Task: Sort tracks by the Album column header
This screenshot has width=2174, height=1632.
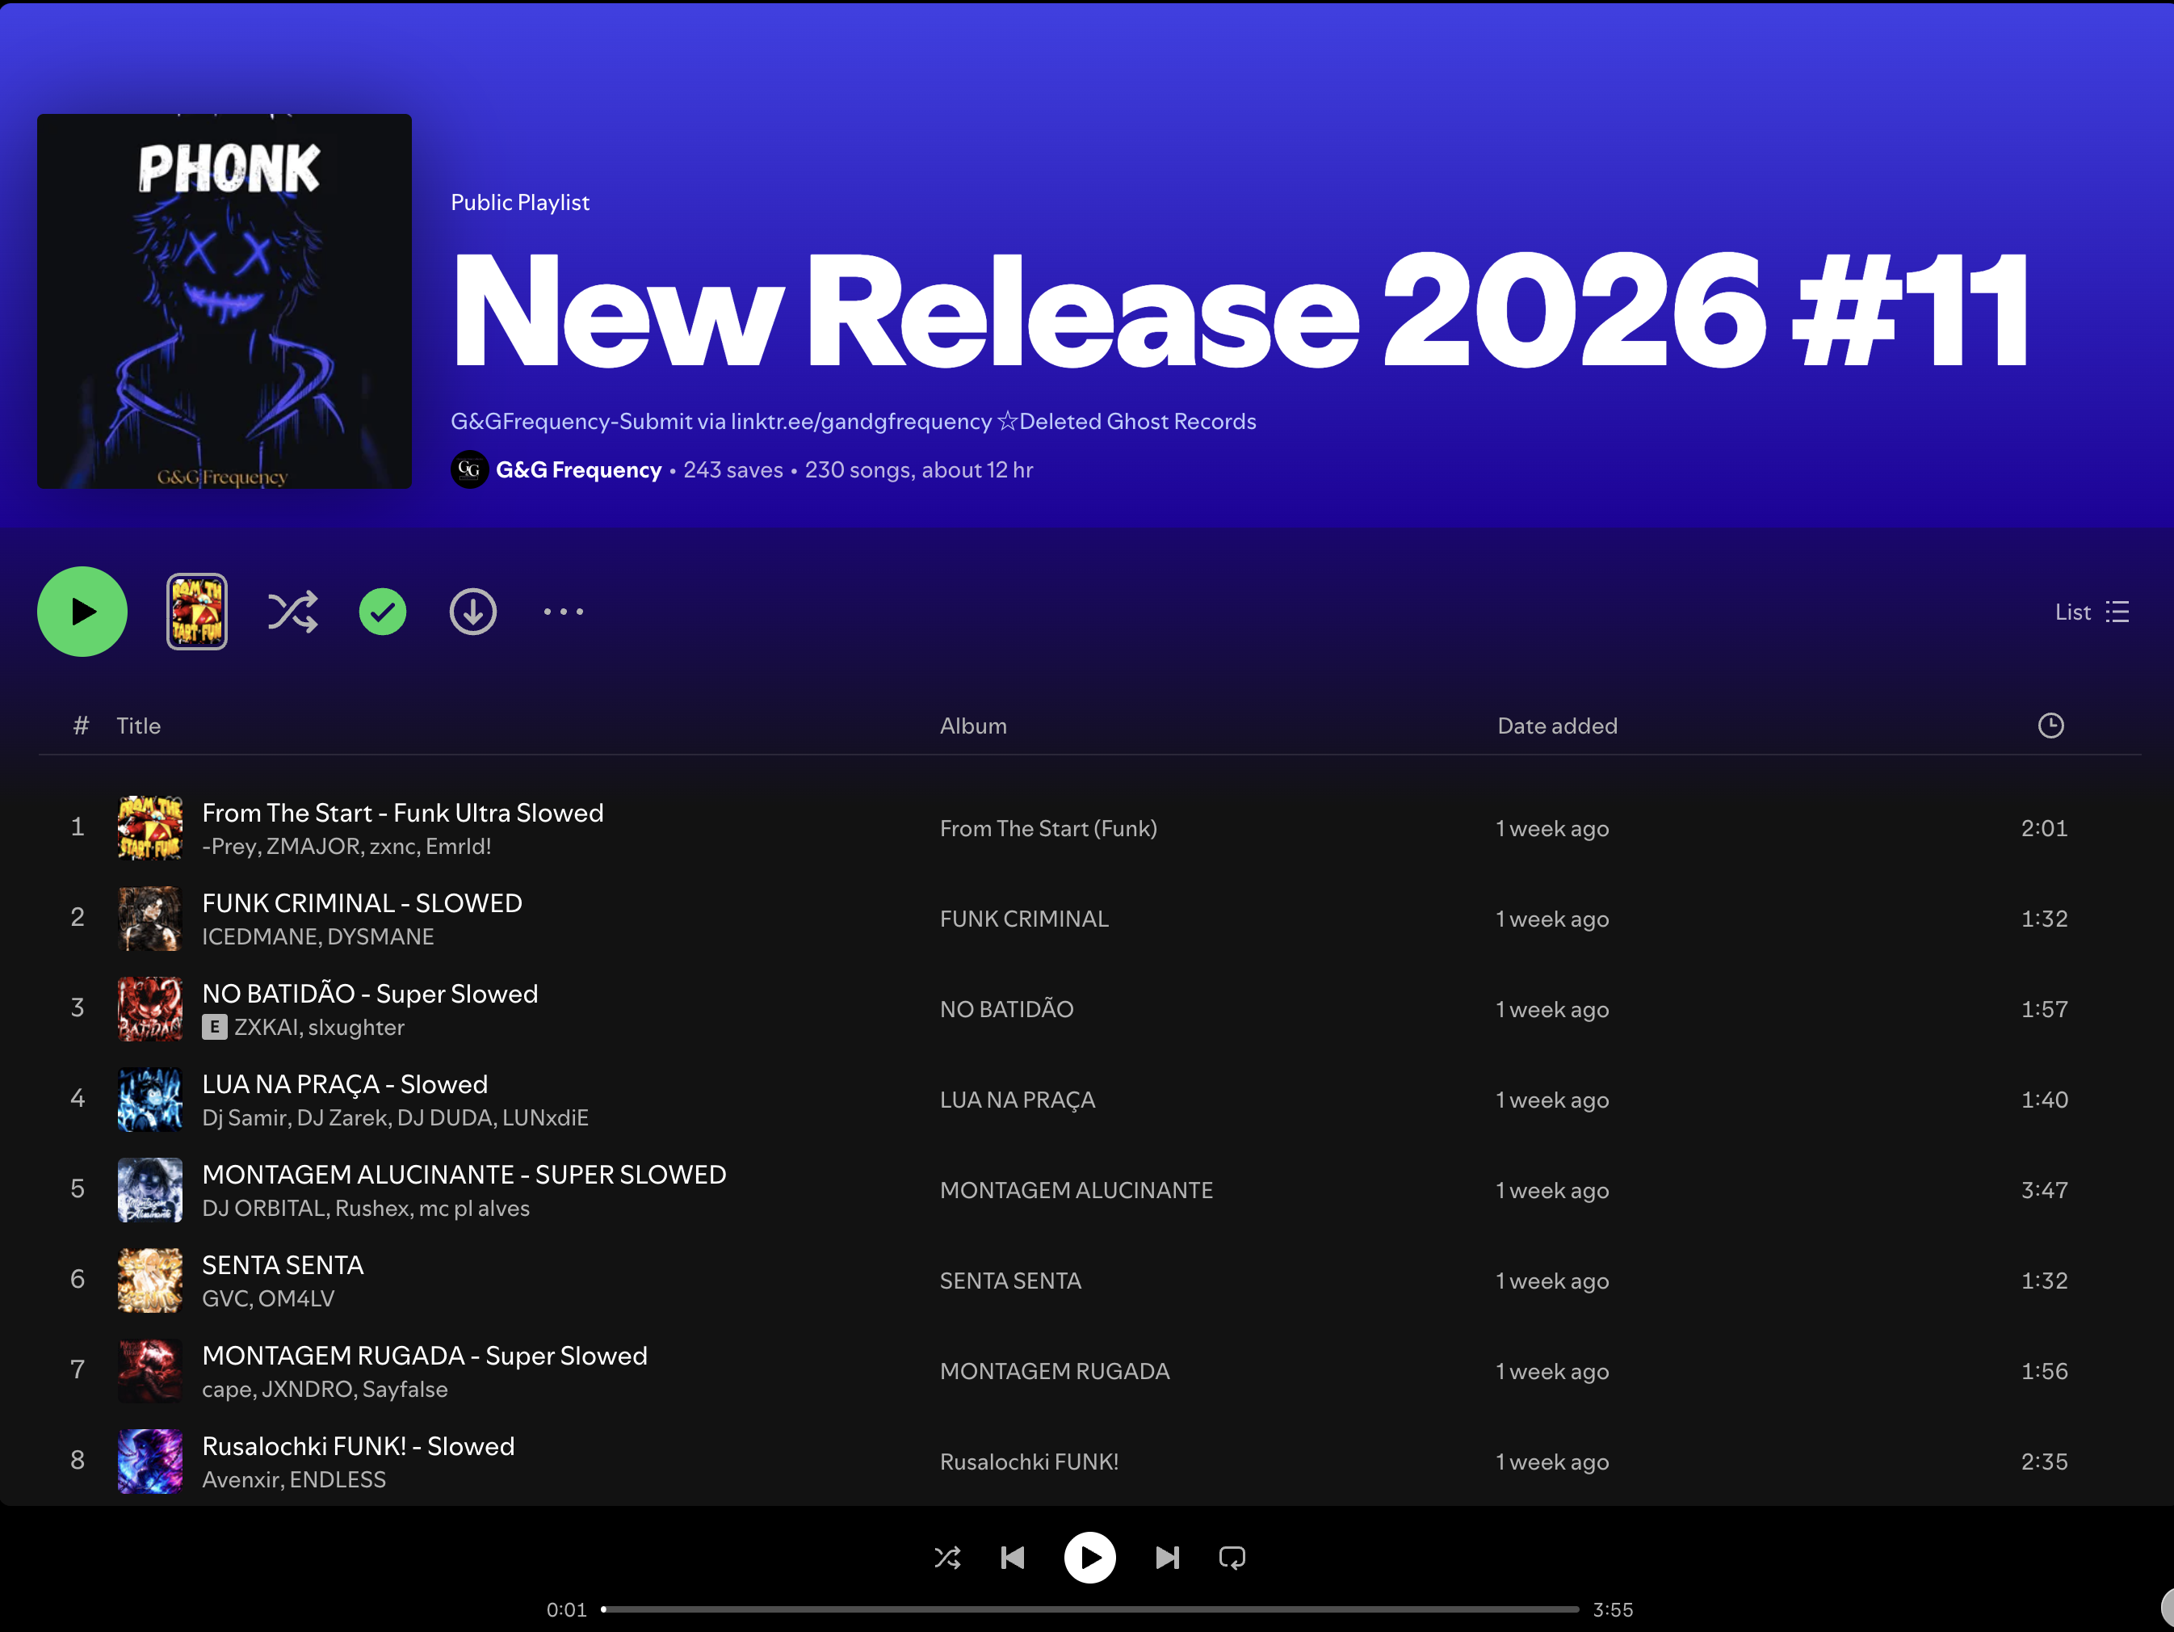Action: 972,726
